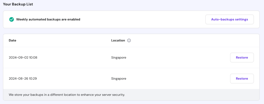Image resolution: width=264 pixels, height=104 pixels.
Task: Select the 2024-09-02 10:08 date entry
Action: [23, 58]
